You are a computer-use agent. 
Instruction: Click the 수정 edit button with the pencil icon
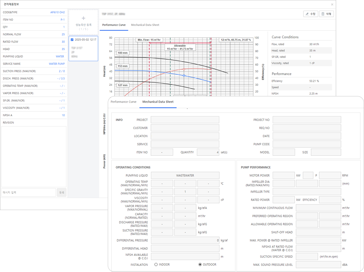click(310, 14)
